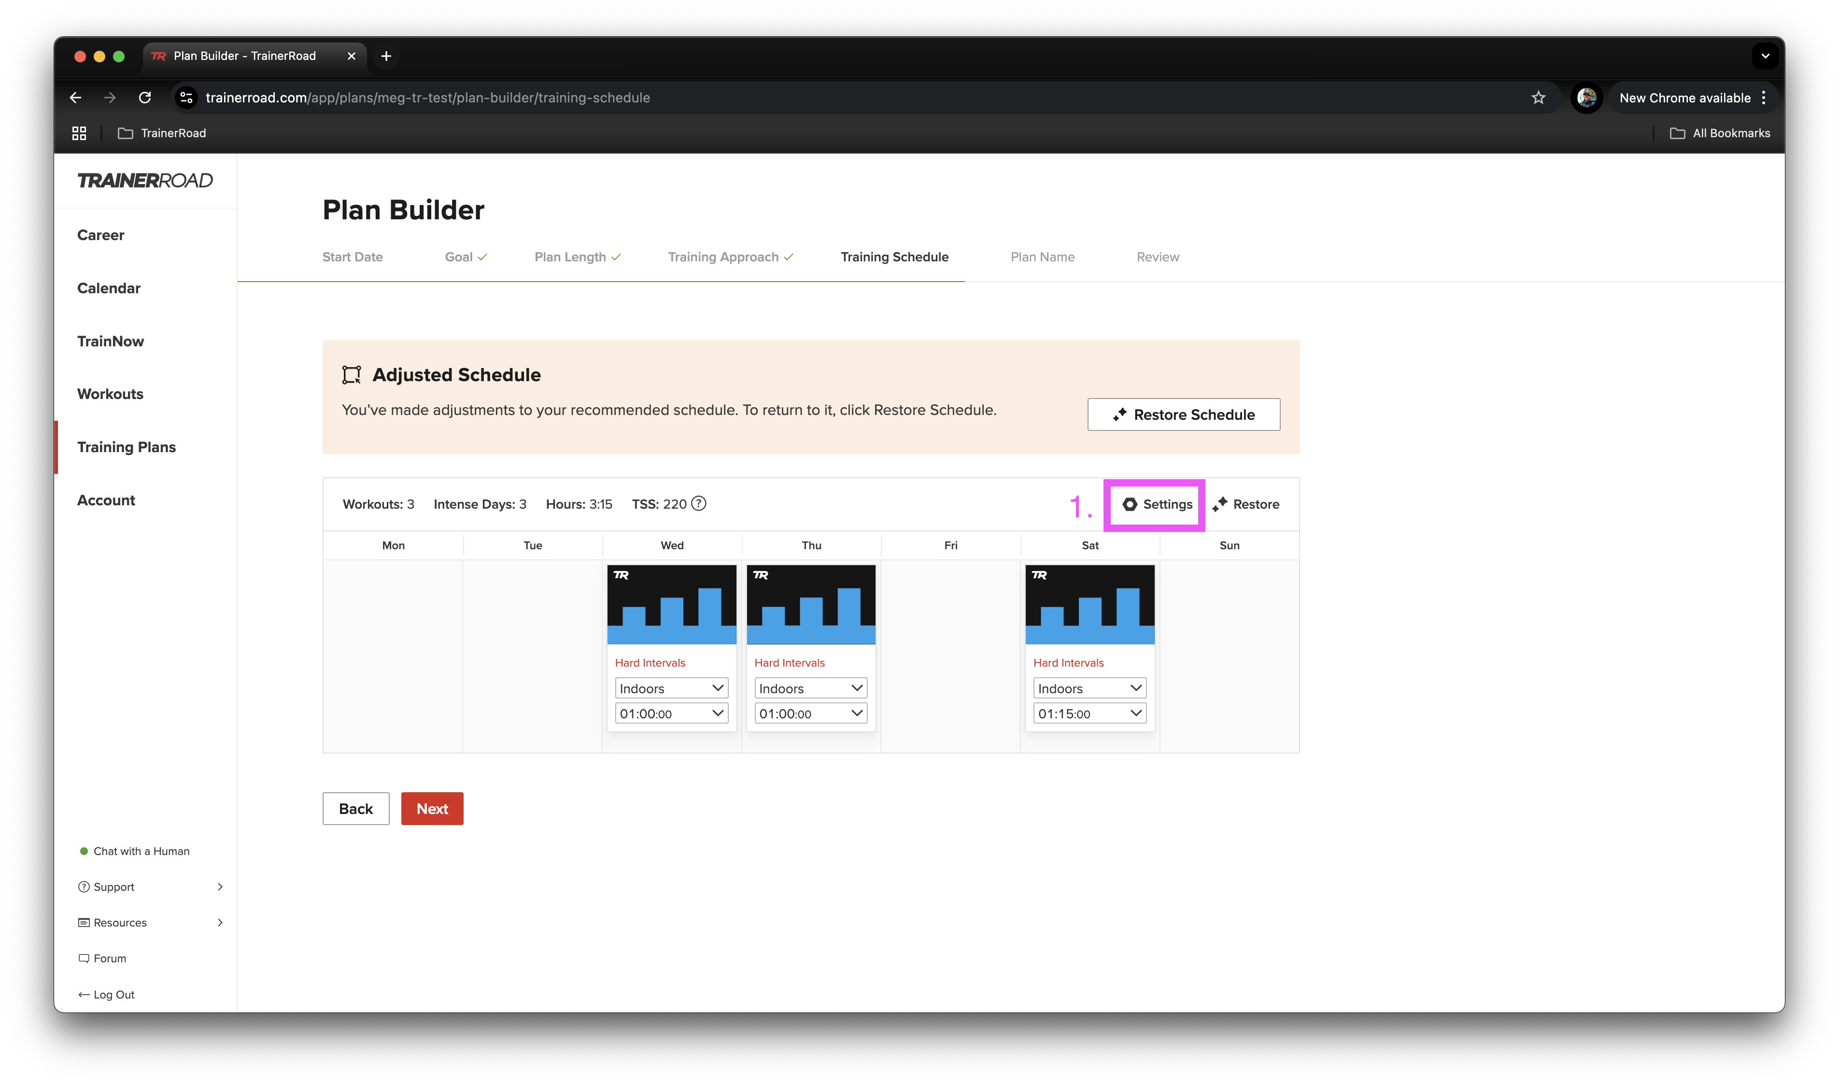
Task: Click the Intense Days: 3 stat
Action: click(480, 504)
